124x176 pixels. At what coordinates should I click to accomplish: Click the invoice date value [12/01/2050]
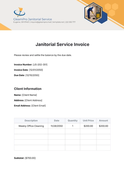pos(36,70)
